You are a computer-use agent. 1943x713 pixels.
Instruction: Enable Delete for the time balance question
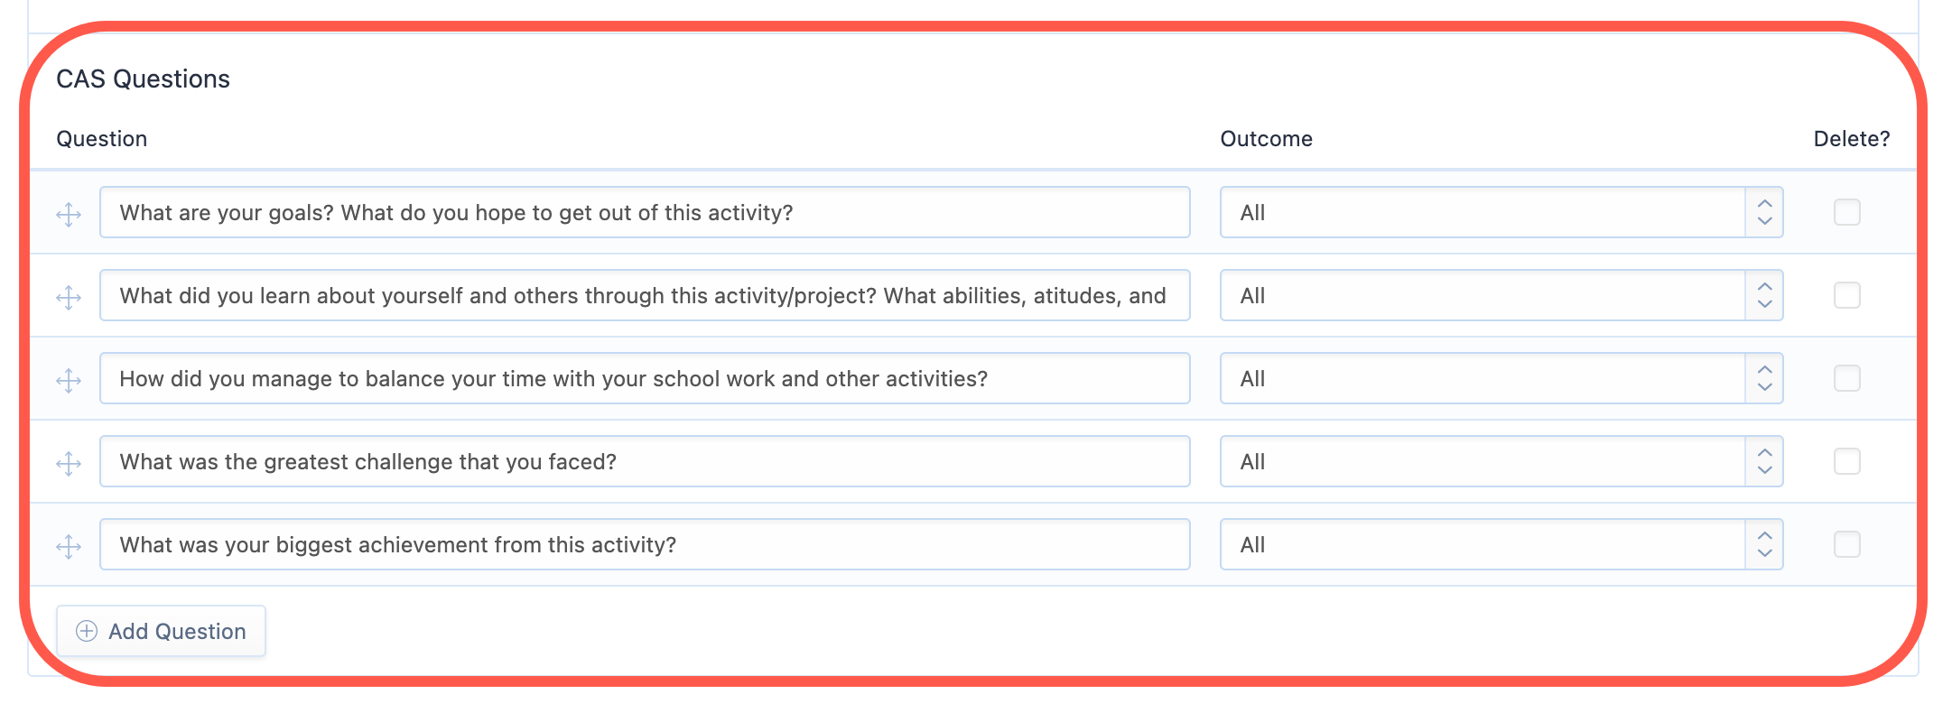1846,378
